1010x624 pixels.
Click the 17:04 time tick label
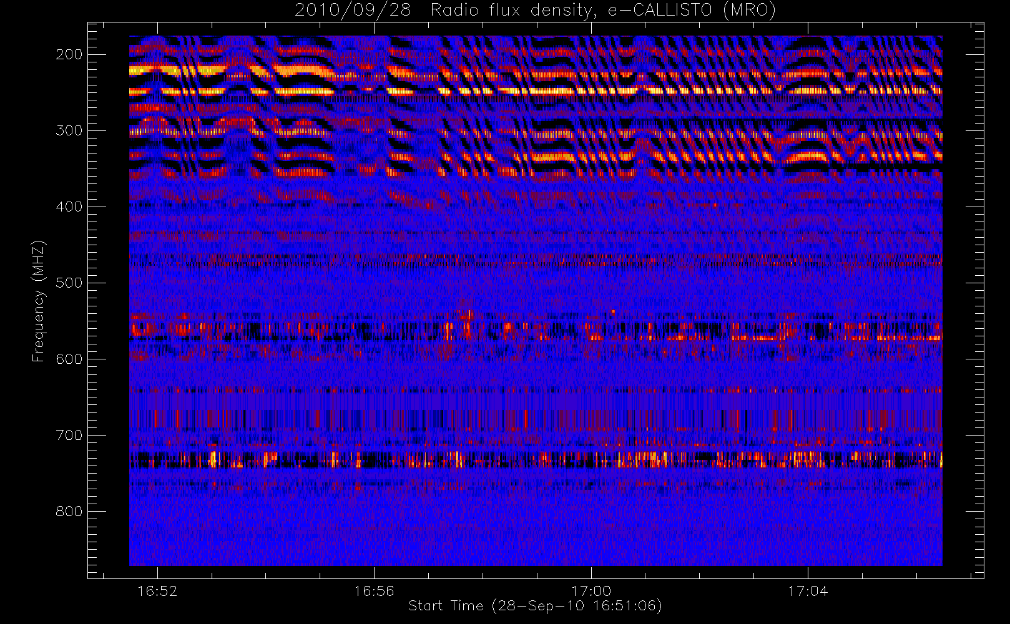(808, 591)
